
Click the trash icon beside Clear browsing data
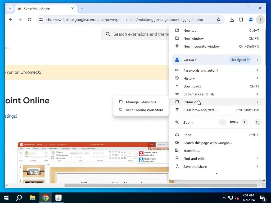tap(177, 110)
